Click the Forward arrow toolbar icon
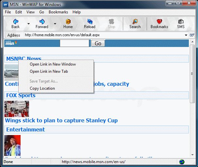This screenshot has width=198, height=167. [42, 22]
